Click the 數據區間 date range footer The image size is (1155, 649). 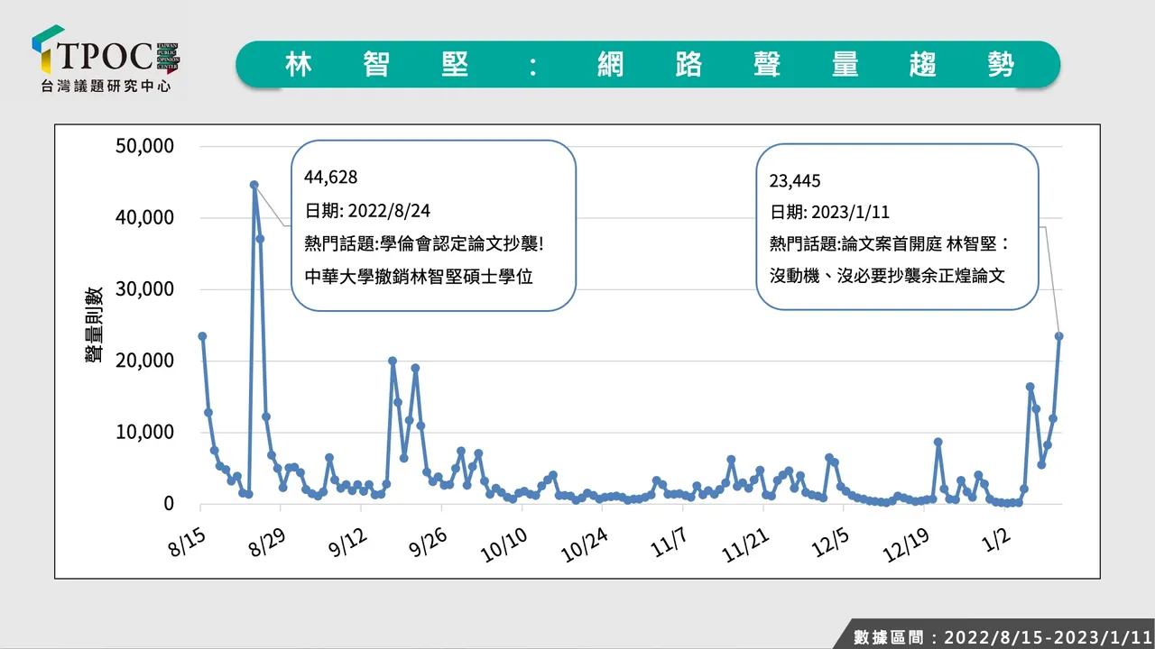click(x=1002, y=636)
